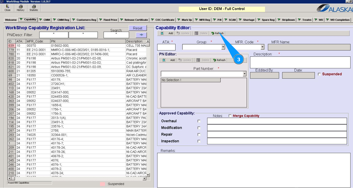Viewport: 353px width, 188px height.
Task: Switch to the Fixed Price tab
Action: click(x=108, y=20)
